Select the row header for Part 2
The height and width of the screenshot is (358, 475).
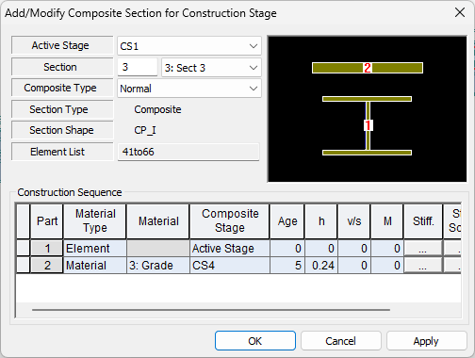24,266
